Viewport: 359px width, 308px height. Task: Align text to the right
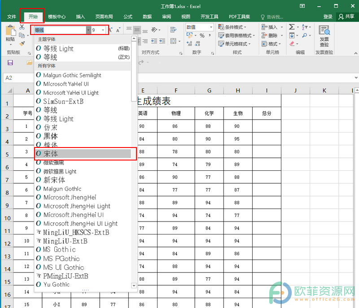(145, 41)
